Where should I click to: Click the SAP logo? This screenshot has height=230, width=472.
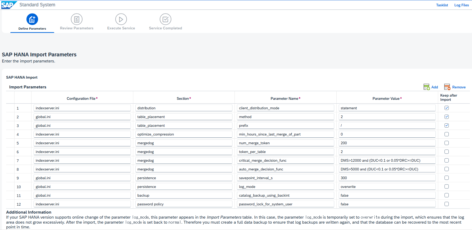[9, 5]
